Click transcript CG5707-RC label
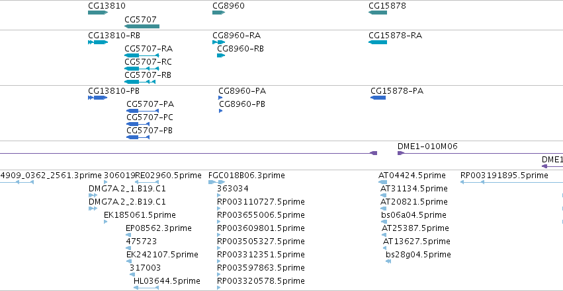The width and height of the screenshot is (563, 291). [x=148, y=61]
